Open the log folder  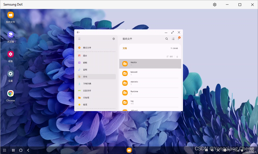(150, 102)
